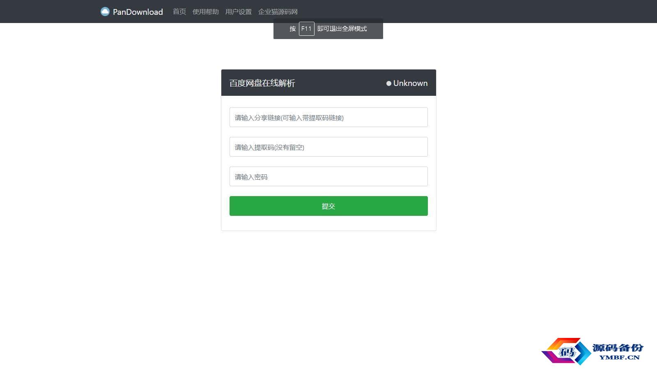The width and height of the screenshot is (657, 370).
Task: Visit the 企业猫源码网 link
Action: coord(278,12)
